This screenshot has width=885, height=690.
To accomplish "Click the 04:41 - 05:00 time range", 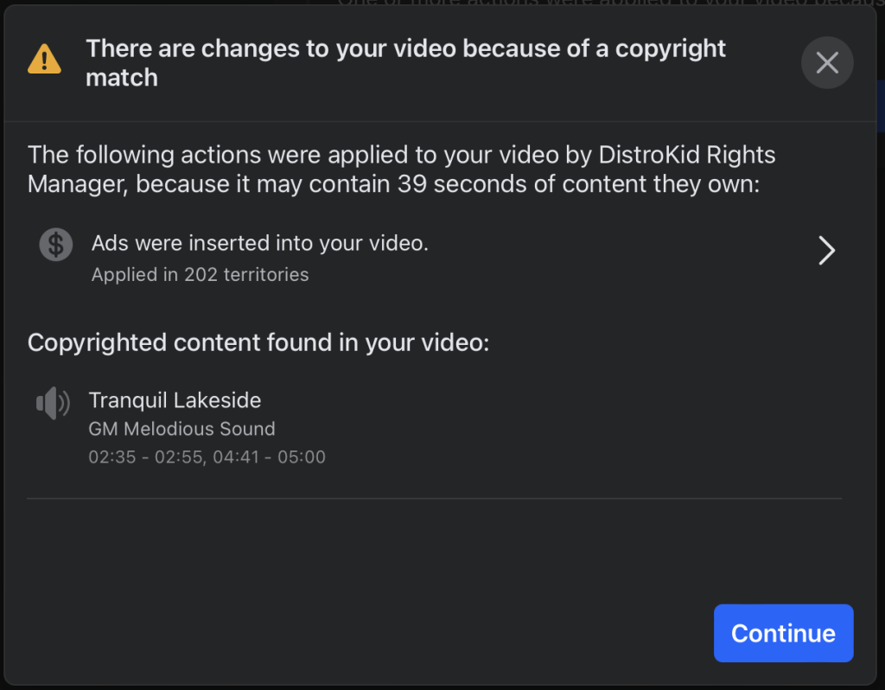I will point(270,457).
